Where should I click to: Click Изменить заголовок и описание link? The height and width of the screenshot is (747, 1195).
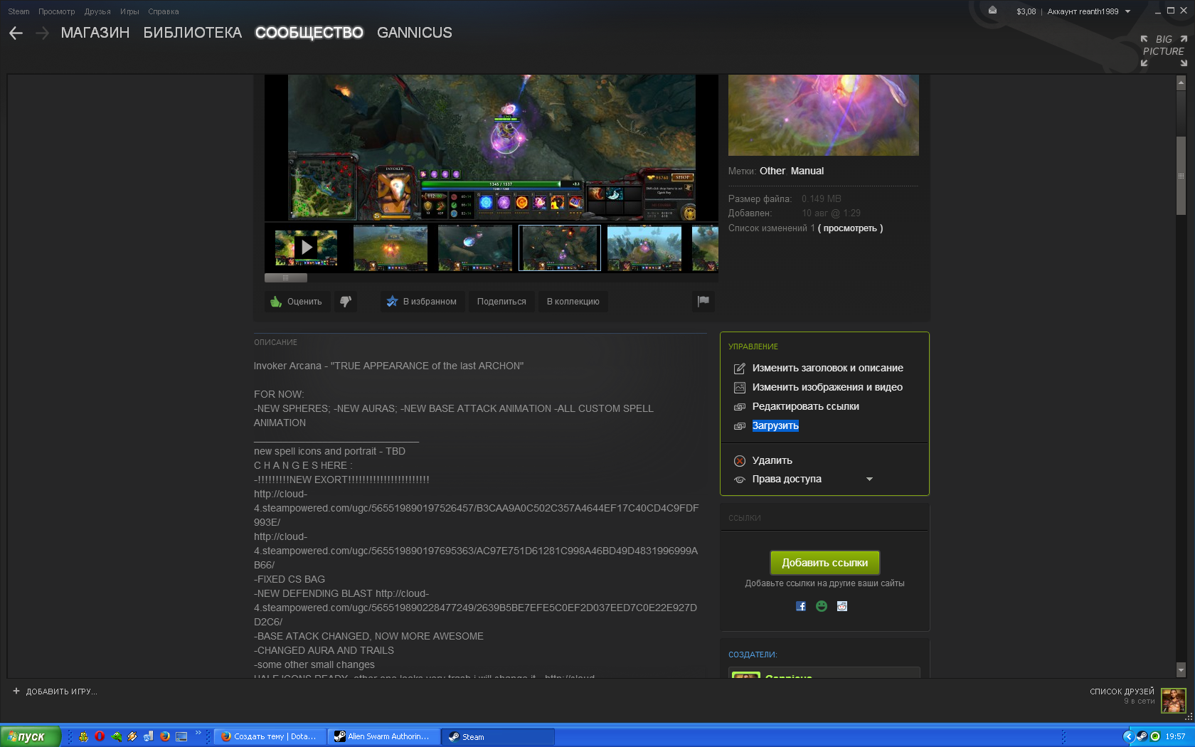pyautogui.click(x=828, y=369)
